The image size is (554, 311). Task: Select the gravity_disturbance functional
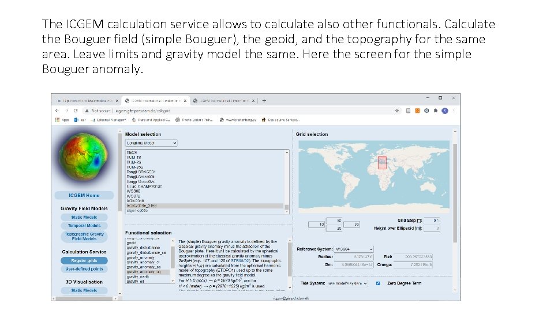[x=144, y=248]
